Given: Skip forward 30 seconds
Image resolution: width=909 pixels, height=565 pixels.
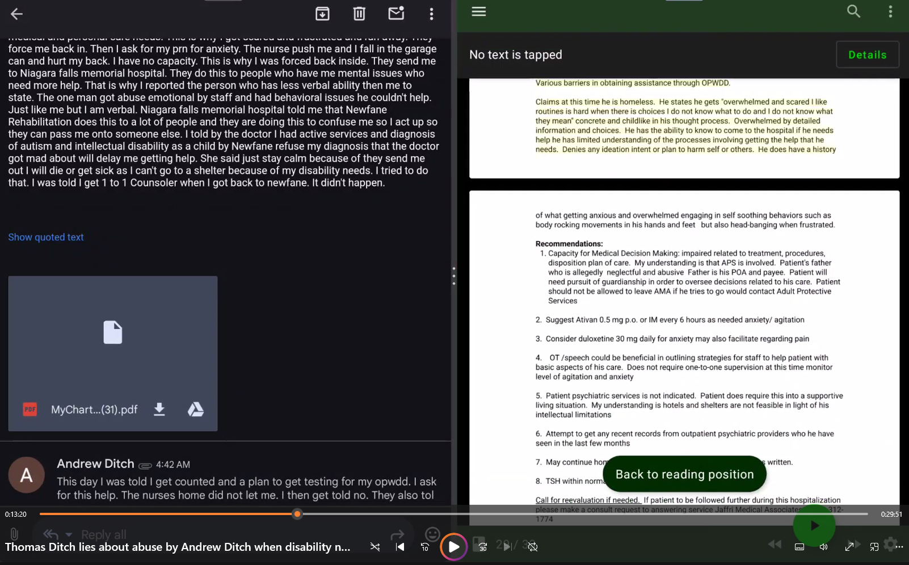Looking at the screenshot, I should click(483, 547).
